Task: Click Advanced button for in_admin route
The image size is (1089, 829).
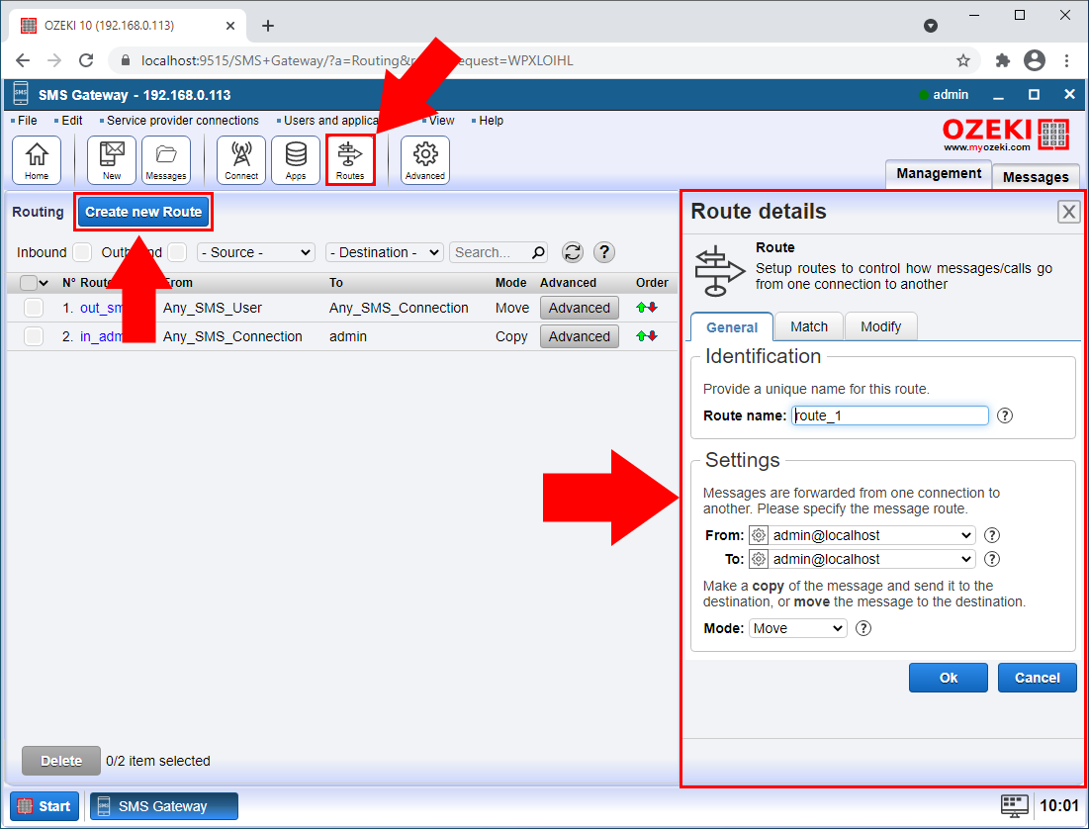Action: [580, 336]
